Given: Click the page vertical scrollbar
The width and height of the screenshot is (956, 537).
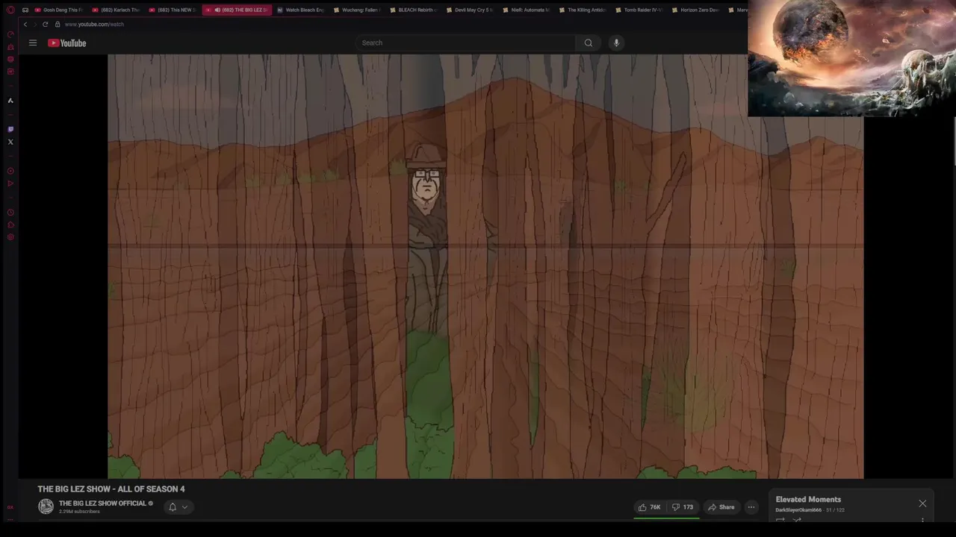Looking at the screenshot, I should tap(954, 142).
